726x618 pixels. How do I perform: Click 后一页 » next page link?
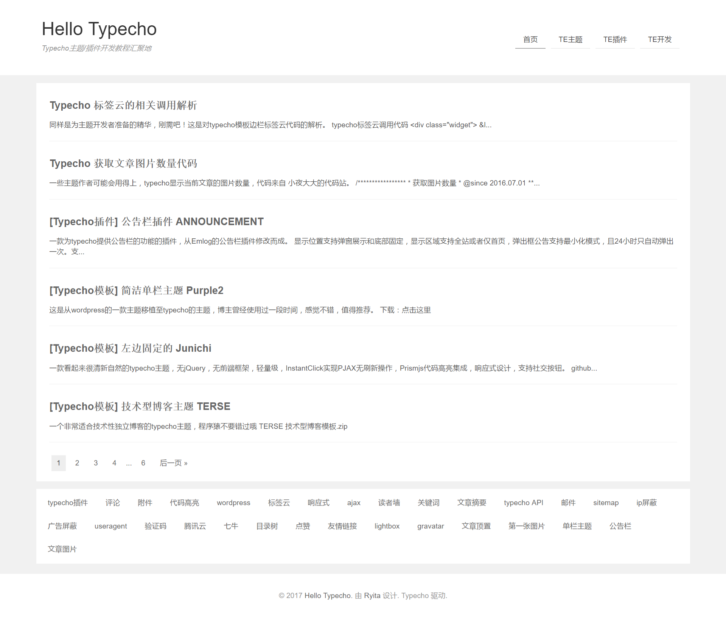click(x=174, y=463)
